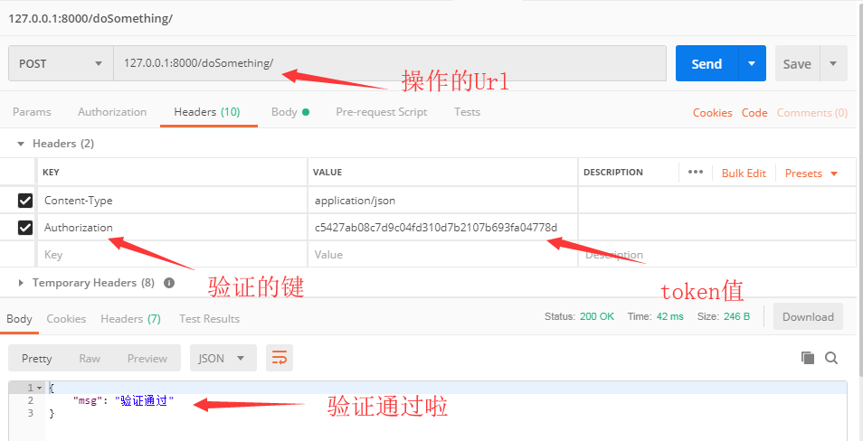Image resolution: width=863 pixels, height=441 pixels.
Task: Open the response Headers (7) tab
Action: pos(130,319)
